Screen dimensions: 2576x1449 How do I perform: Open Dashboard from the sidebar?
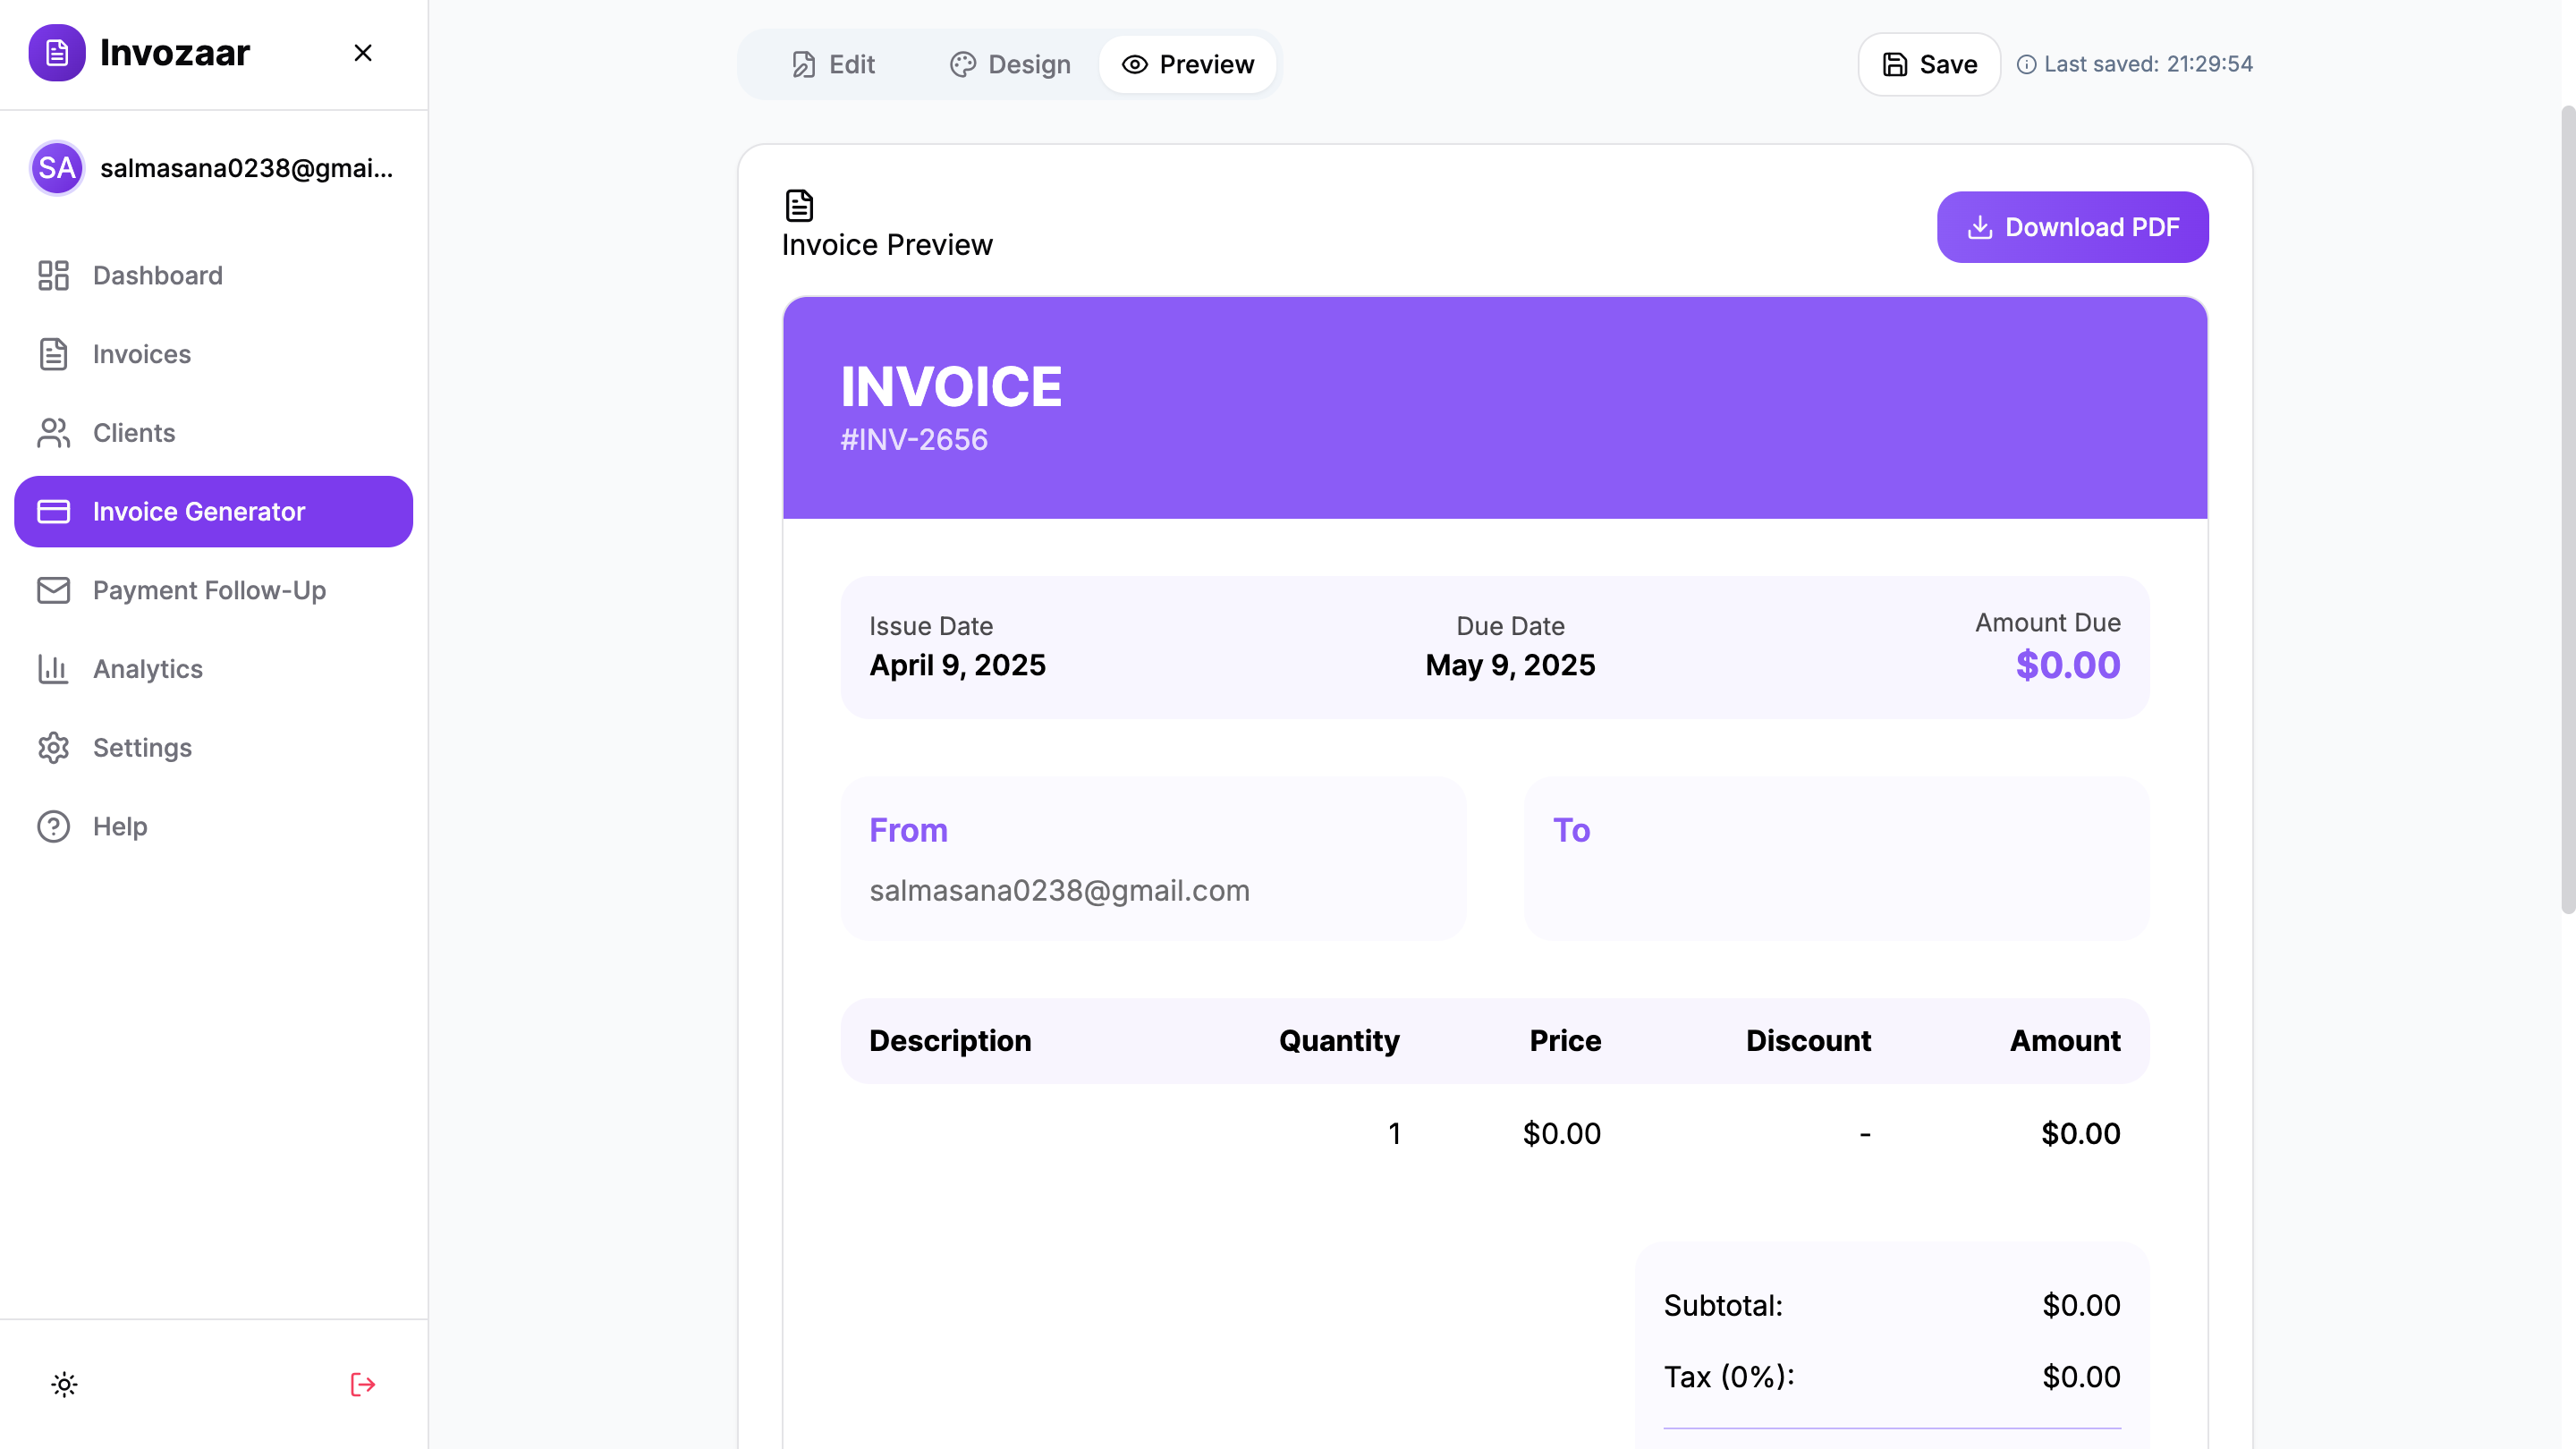click(x=157, y=275)
